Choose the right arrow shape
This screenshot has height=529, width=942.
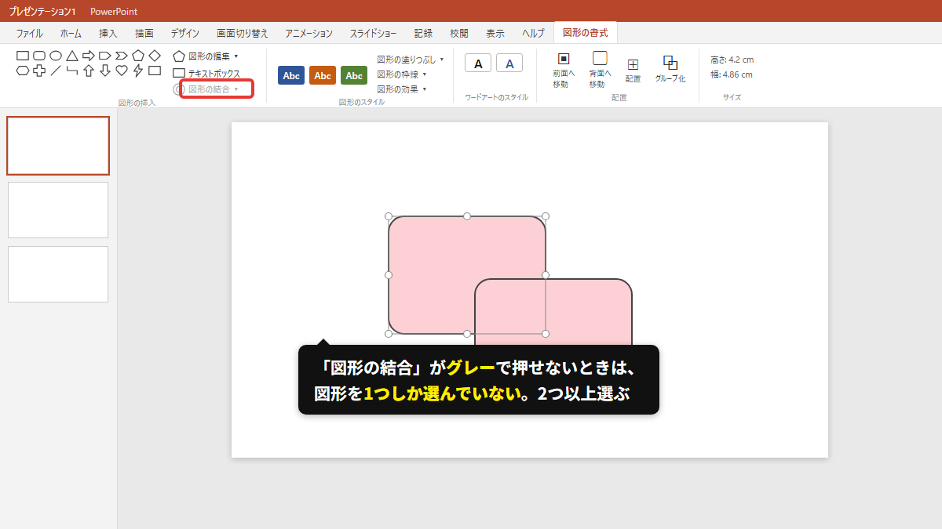point(89,56)
